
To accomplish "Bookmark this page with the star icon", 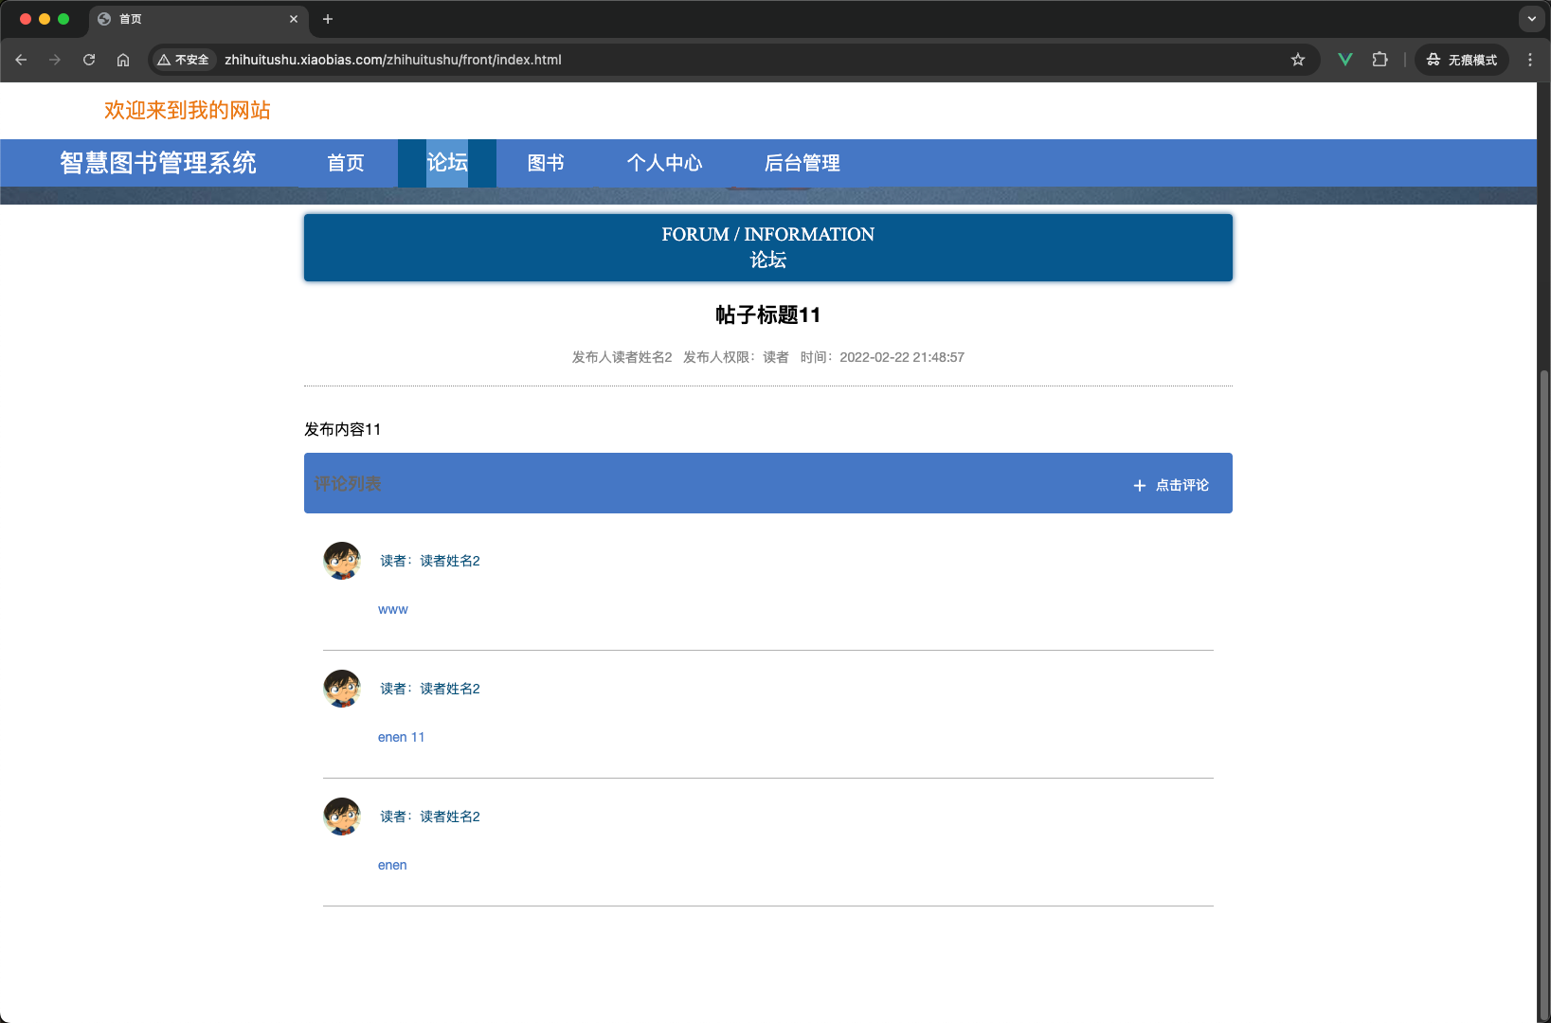I will (x=1298, y=60).
